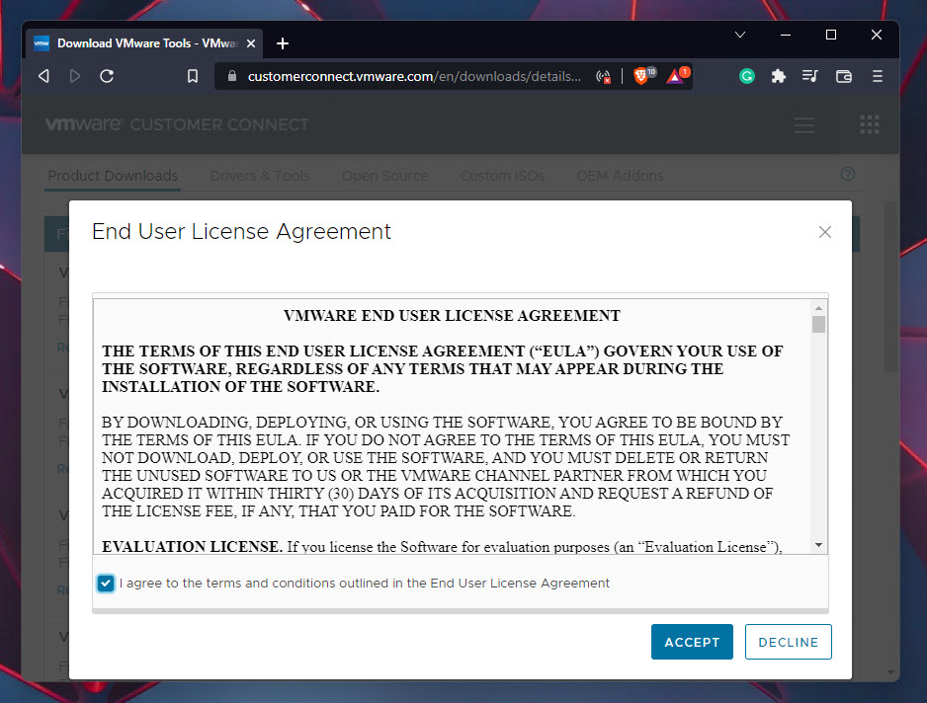Click the VMware Customer Connect logo
This screenshot has height=703, width=927.
coord(177,124)
